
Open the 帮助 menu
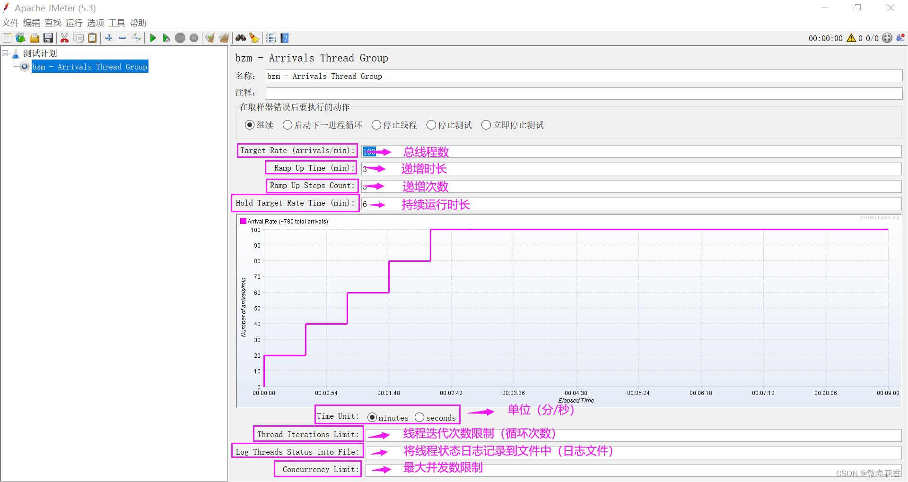(138, 23)
